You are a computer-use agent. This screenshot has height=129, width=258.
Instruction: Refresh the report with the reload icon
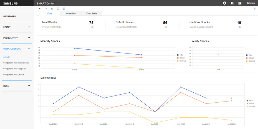click(x=52, y=9)
